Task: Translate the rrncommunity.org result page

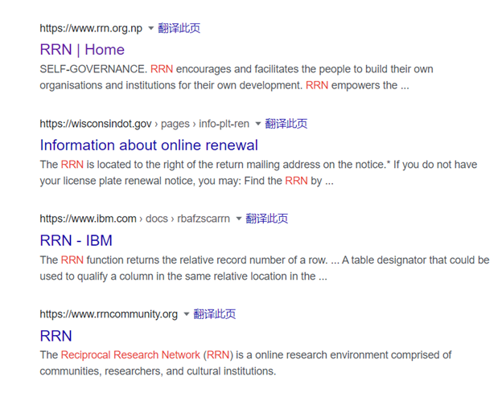Action: click(x=215, y=314)
